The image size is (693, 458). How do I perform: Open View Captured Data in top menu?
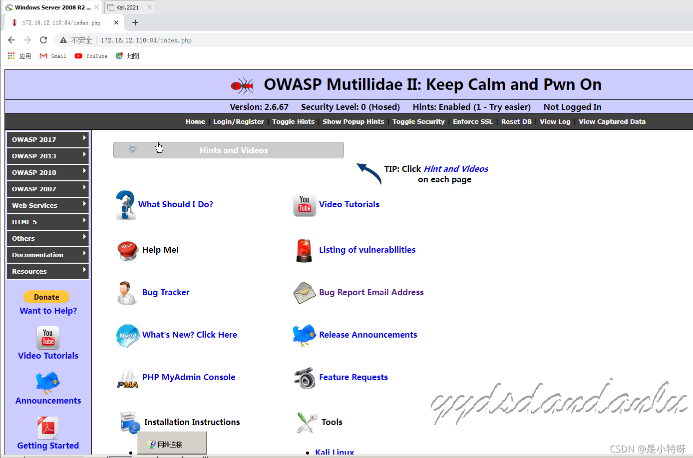612,121
